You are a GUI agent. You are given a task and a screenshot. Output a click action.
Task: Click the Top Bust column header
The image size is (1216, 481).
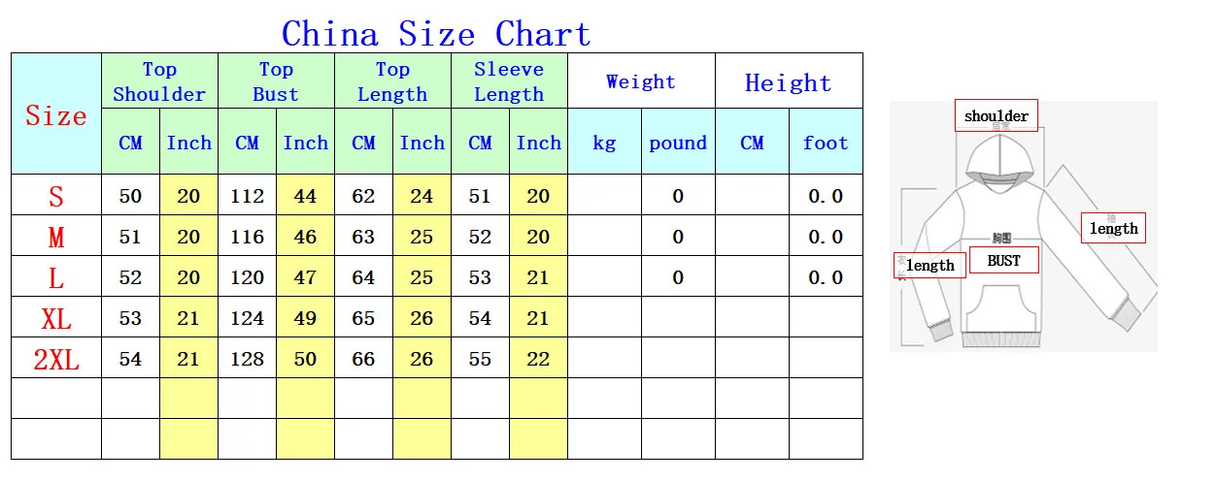point(276,80)
